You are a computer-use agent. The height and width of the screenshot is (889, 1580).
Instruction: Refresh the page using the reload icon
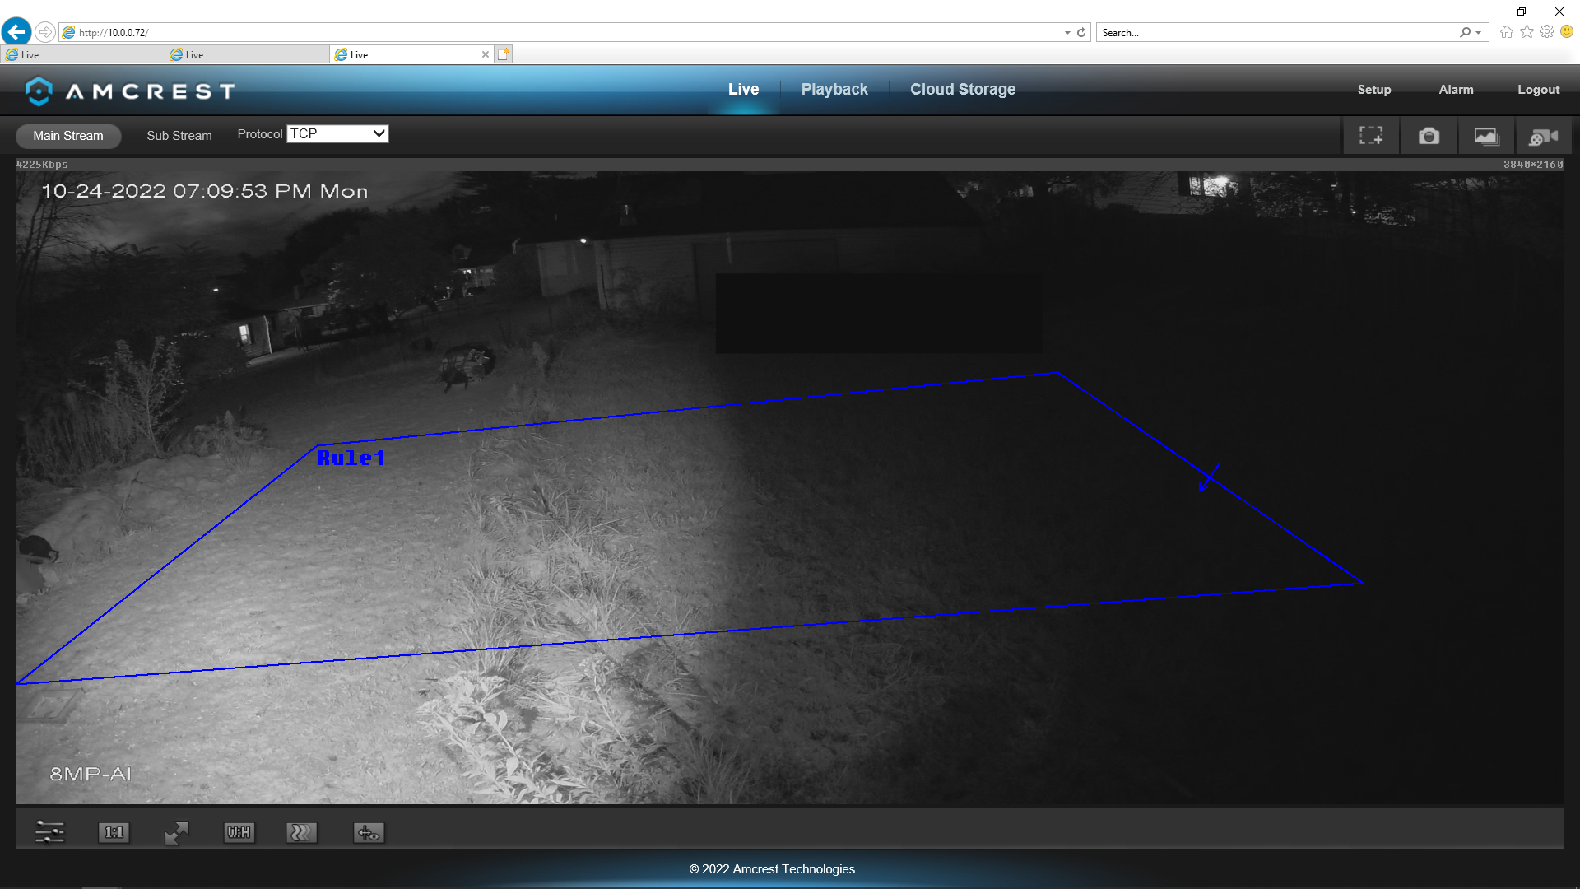click(x=1081, y=32)
